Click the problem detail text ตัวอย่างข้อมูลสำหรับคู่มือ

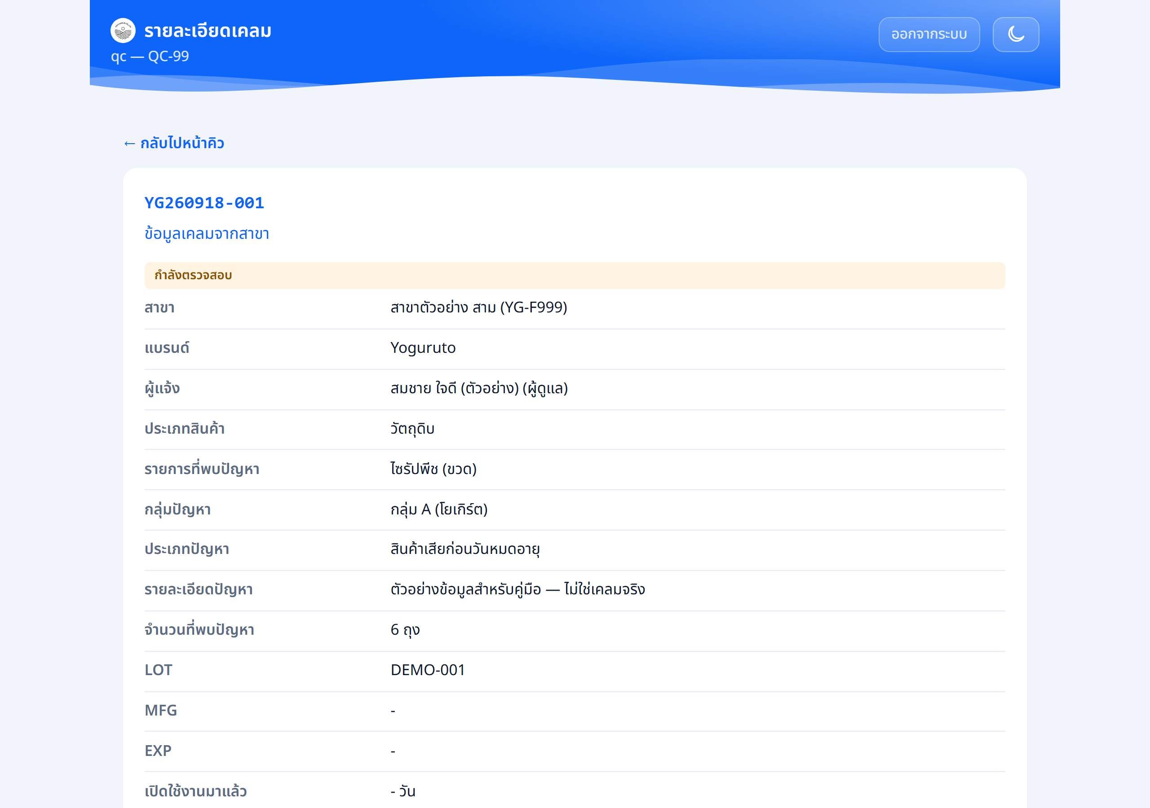[x=466, y=590]
